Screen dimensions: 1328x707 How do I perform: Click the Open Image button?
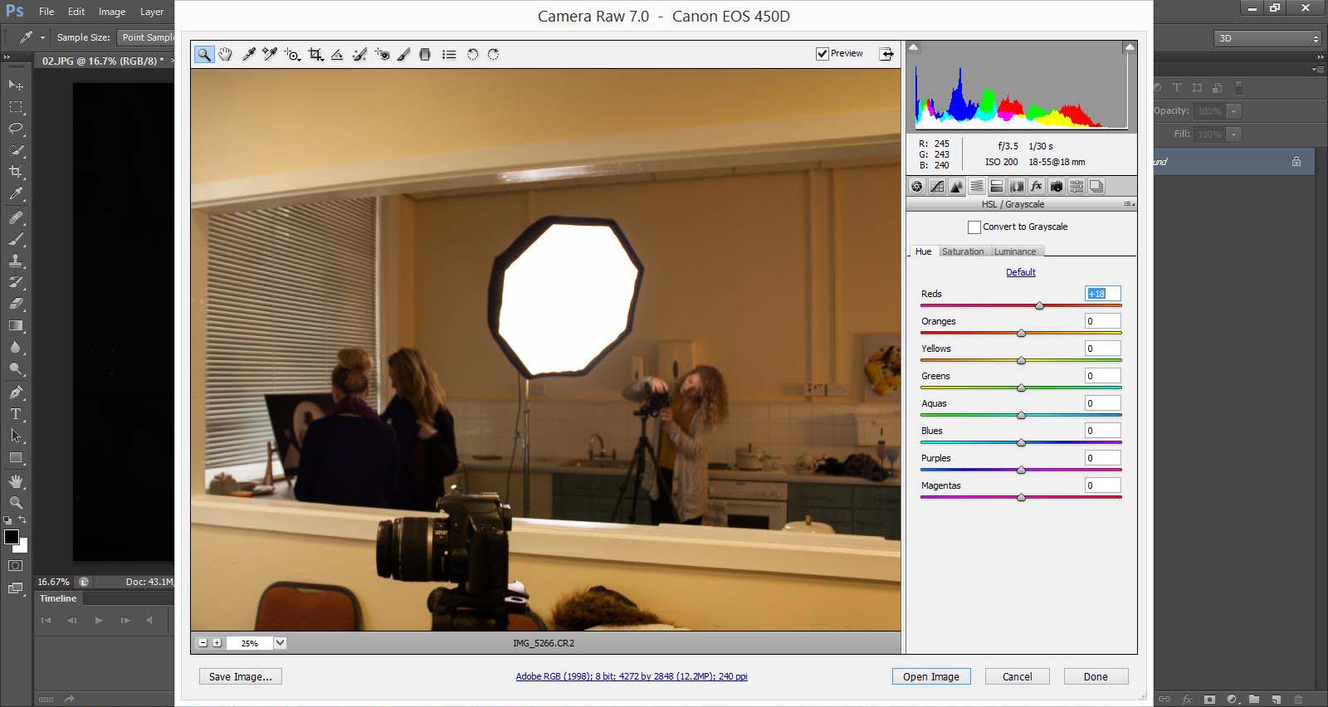[930, 677]
